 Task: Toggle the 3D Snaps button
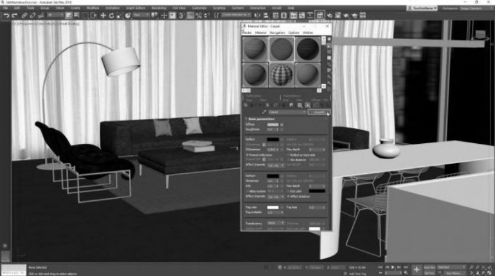(x=181, y=15)
